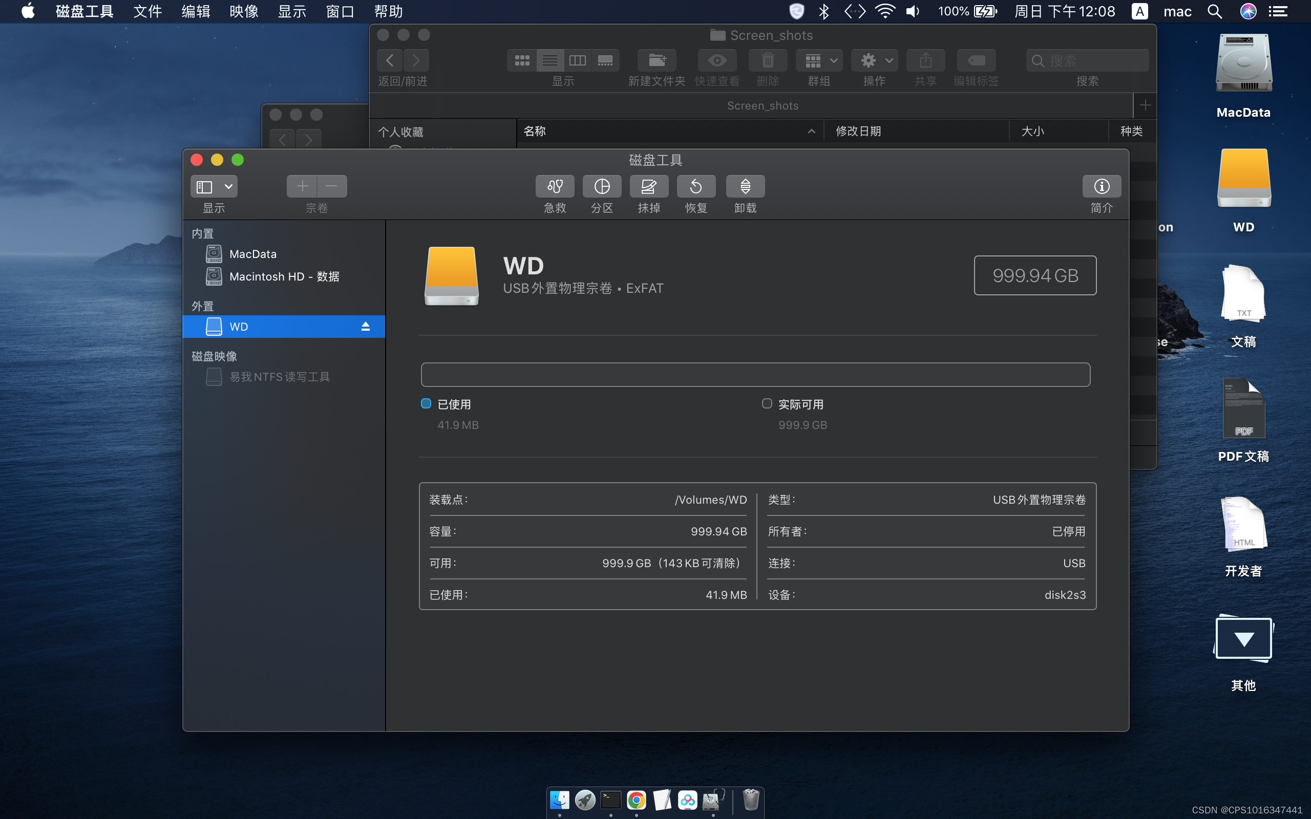Click the 实际可用 legend indicator

[767, 403]
